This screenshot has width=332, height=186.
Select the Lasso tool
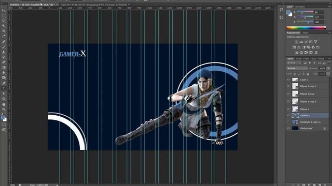4,21
